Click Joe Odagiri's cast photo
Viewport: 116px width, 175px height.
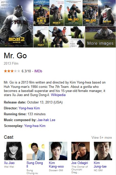[81, 151]
